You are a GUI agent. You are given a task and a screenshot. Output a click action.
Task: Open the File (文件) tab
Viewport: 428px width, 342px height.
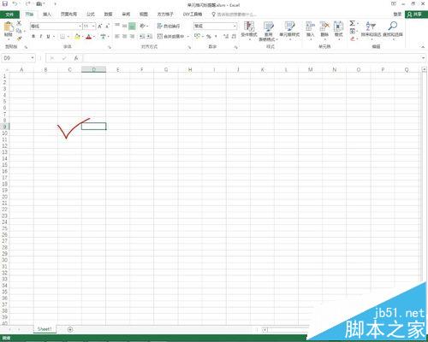click(x=9, y=15)
